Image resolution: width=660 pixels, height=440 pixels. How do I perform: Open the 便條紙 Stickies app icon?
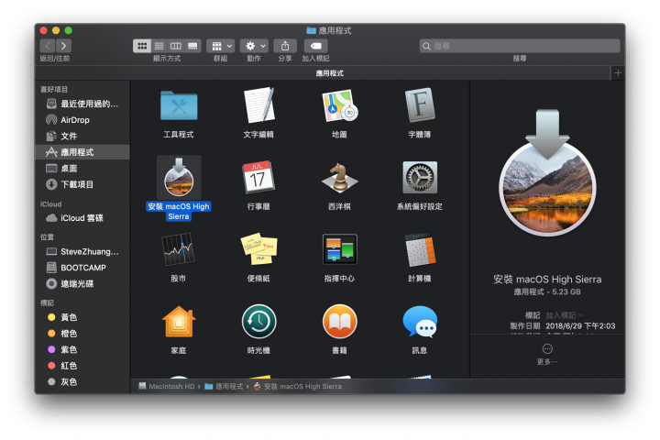tap(258, 249)
